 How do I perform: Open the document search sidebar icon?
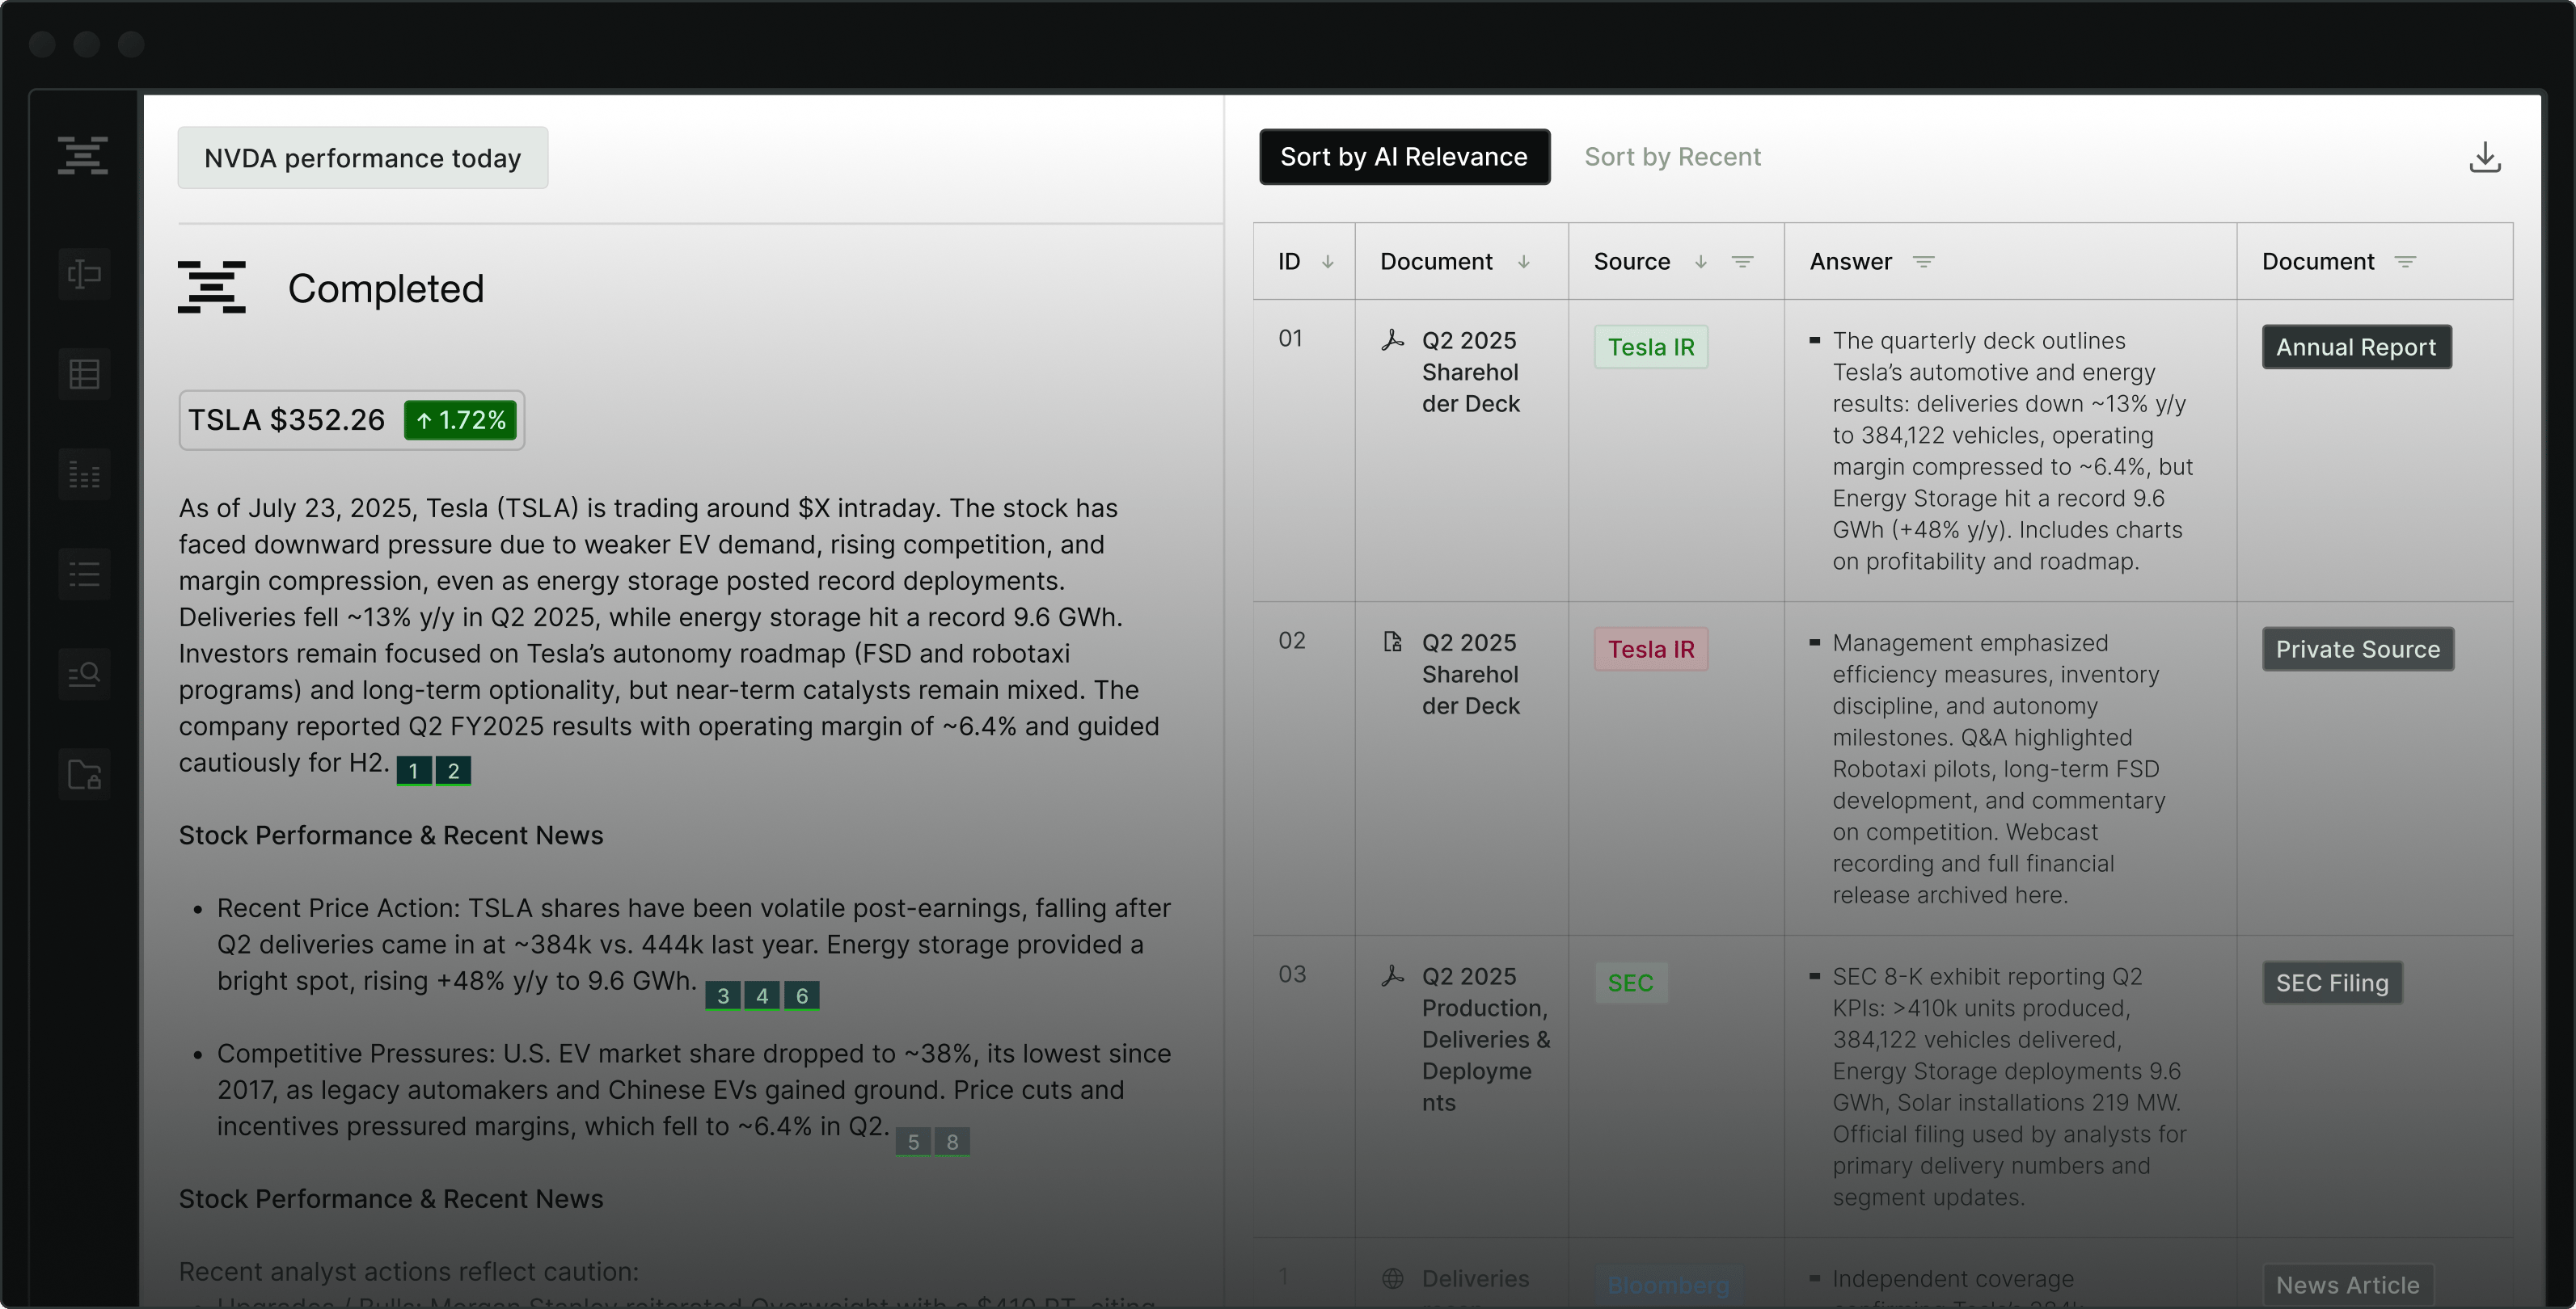tap(84, 675)
